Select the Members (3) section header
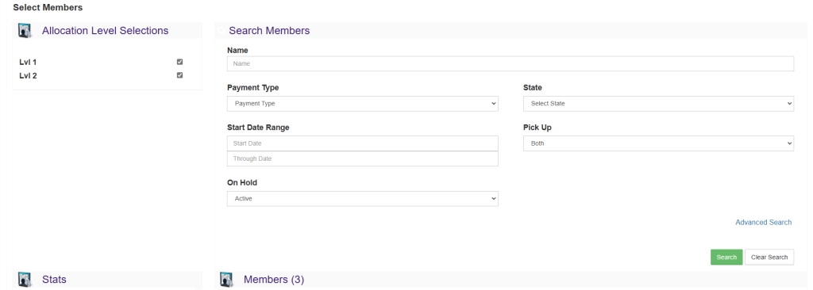Image resolution: width=813 pixels, height=290 pixels. [274, 280]
